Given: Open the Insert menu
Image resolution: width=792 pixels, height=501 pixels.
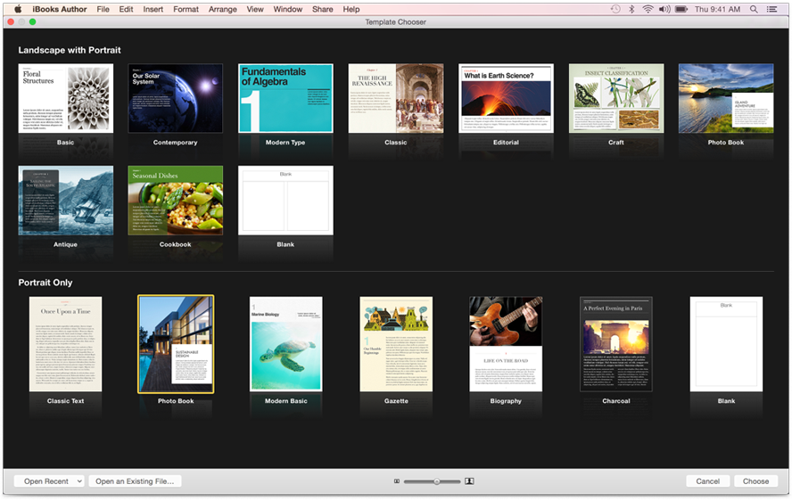Looking at the screenshot, I should pyautogui.click(x=153, y=9).
